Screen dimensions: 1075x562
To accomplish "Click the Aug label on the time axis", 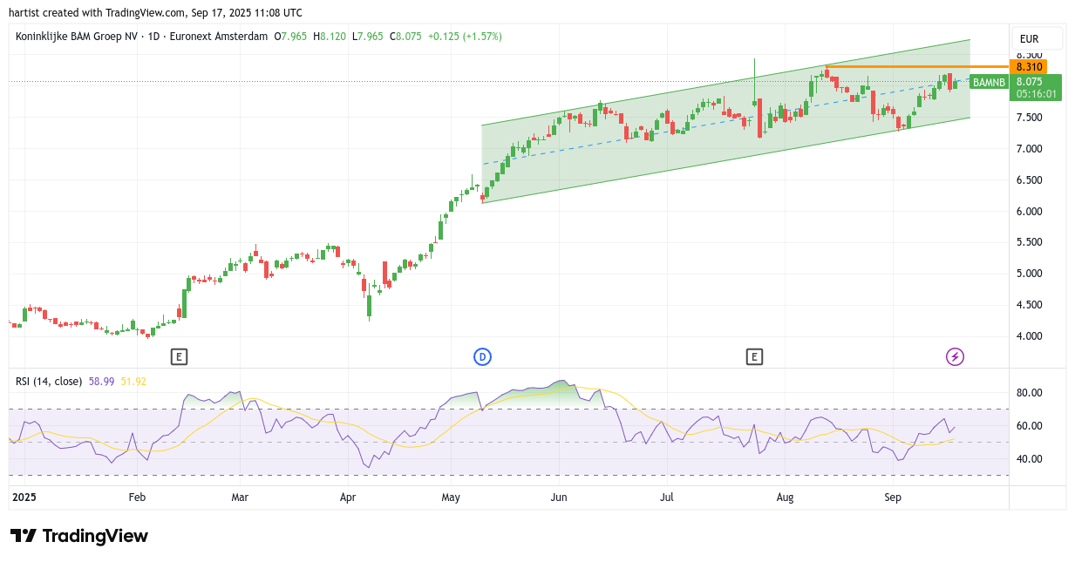I will tap(785, 498).
